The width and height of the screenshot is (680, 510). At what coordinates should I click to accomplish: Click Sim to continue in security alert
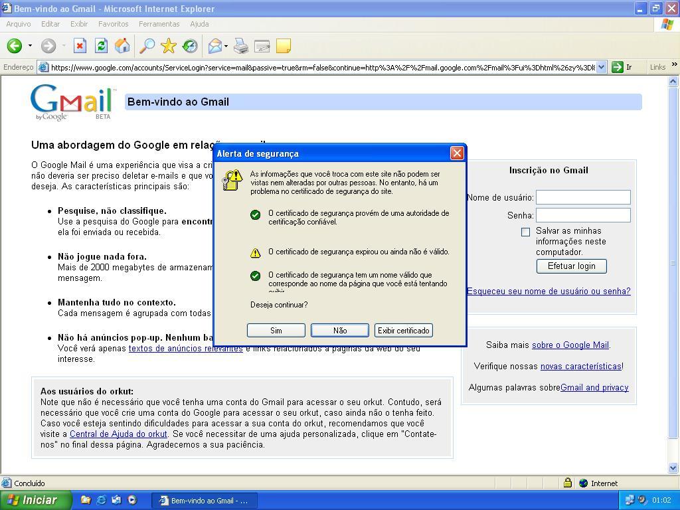click(x=276, y=330)
